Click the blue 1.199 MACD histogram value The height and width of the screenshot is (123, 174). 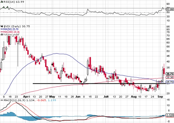pyautogui.click(x=51, y=100)
